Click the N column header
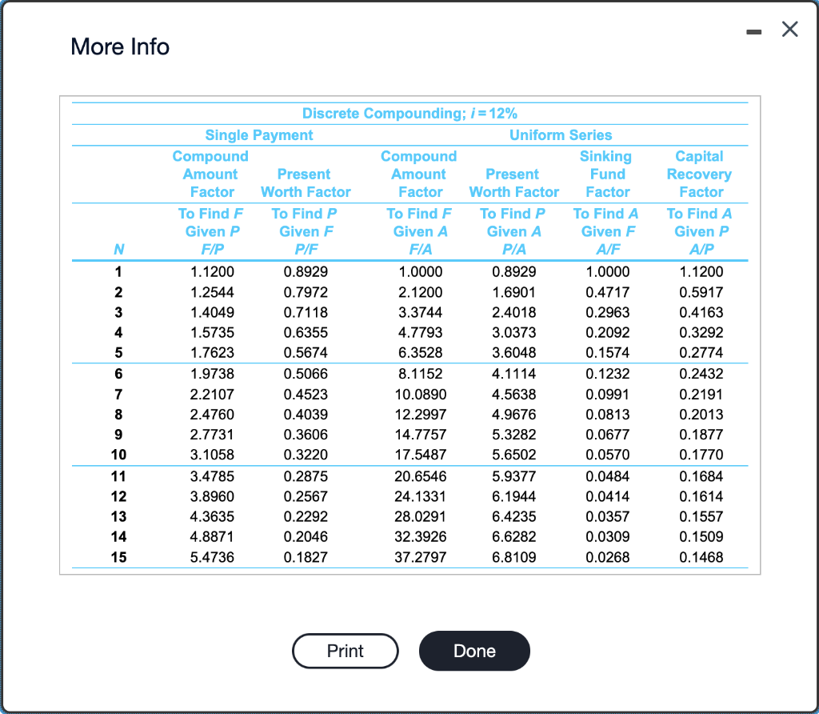819x714 pixels. tap(118, 250)
